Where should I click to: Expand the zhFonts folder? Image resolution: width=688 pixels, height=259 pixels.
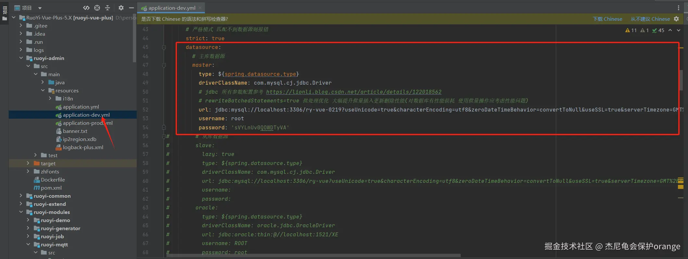click(28, 171)
